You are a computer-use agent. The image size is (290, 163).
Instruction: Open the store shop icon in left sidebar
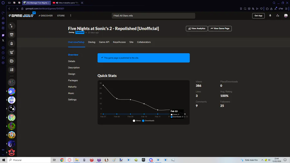(x=12, y=34)
